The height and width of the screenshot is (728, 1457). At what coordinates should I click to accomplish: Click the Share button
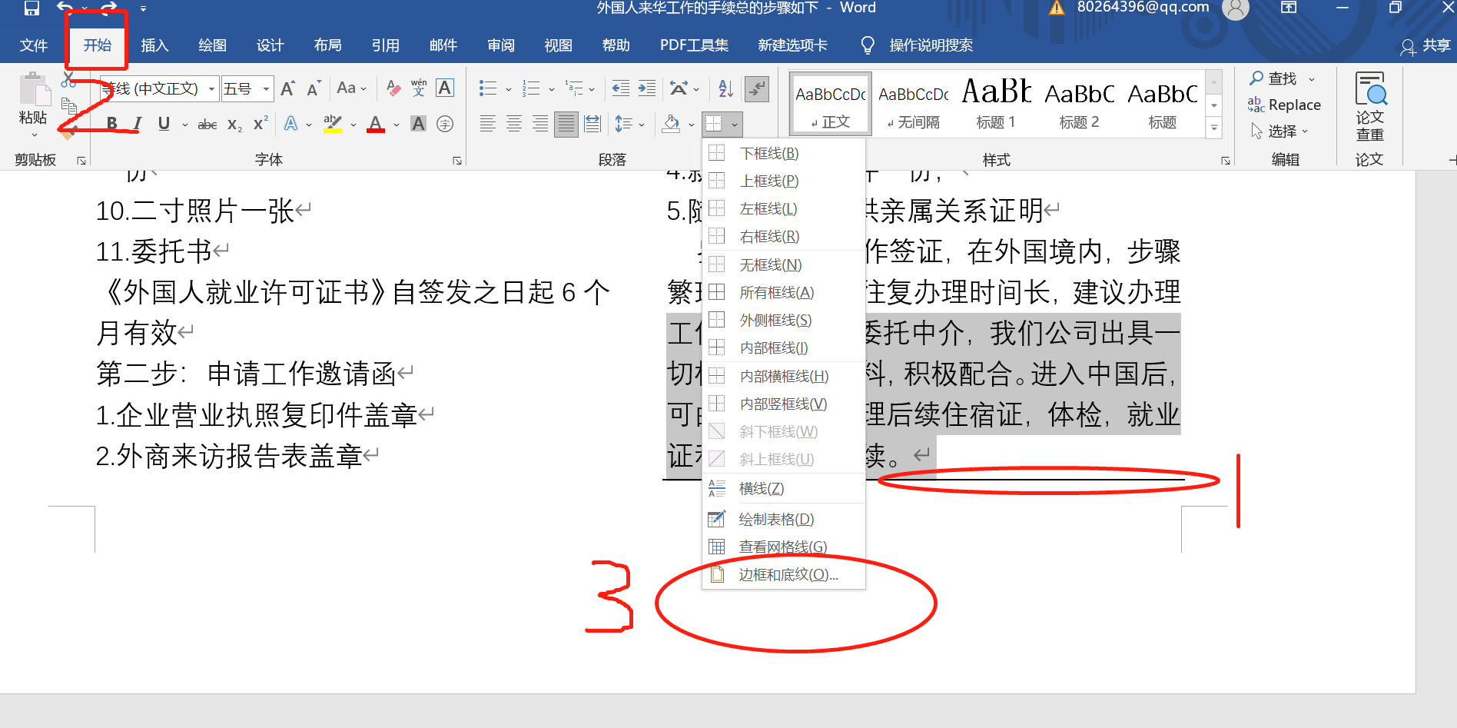[1425, 46]
